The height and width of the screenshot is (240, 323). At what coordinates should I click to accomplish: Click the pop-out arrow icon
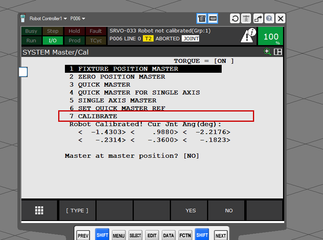(x=258, y=19)
